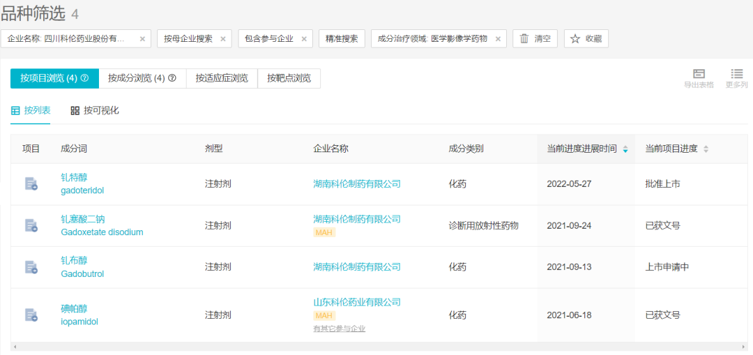The width and height of the screenshot is (753, 355).
Task: Click the 收藏 star button
Action: (586, 39)
